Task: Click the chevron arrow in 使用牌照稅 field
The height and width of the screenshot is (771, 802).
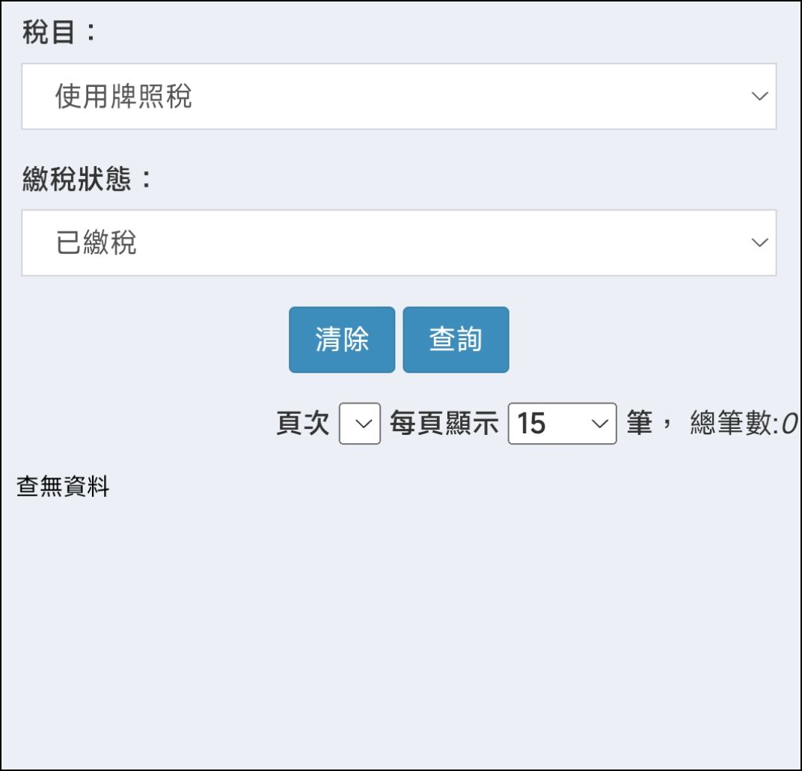Action: tap(759, 97)
